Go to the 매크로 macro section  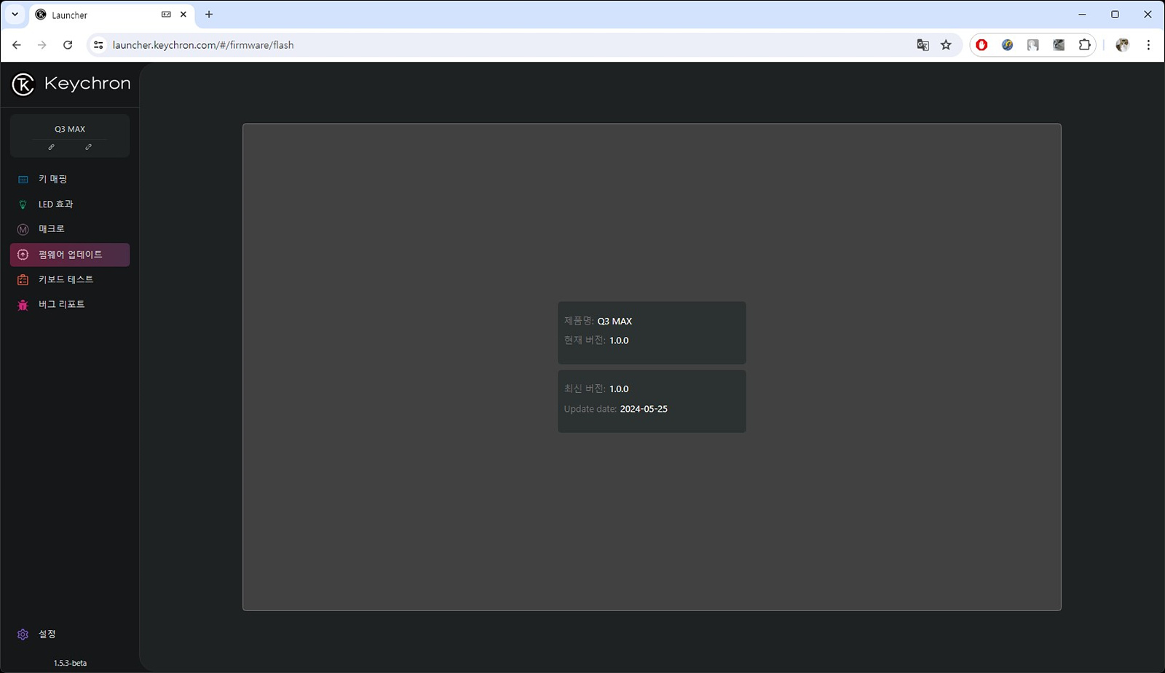[70, 229]
